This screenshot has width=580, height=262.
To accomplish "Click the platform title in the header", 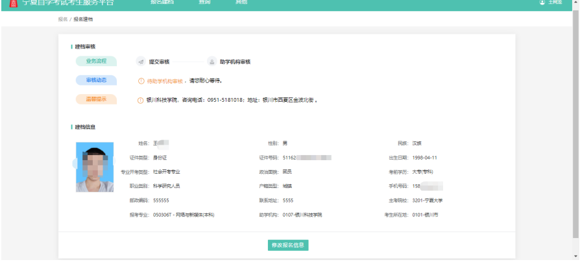I will [67, 3].
